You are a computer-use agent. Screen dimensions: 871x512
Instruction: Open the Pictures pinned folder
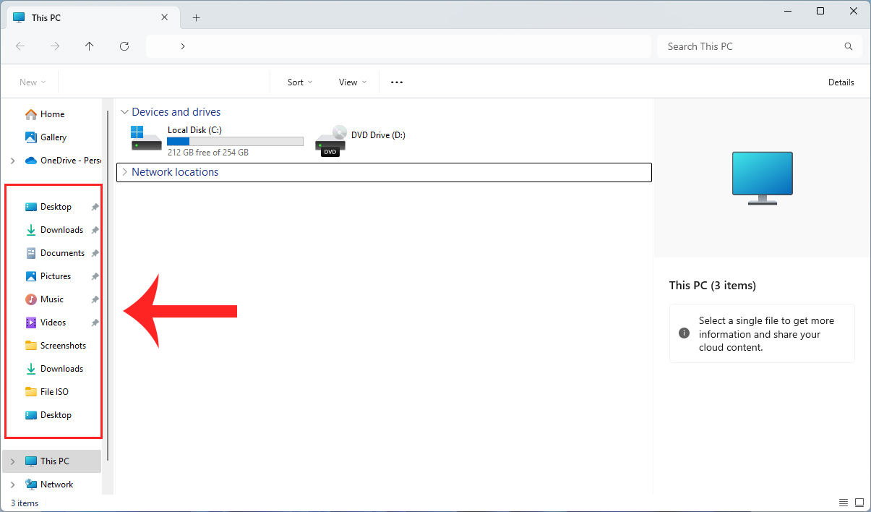tap(55, 276)
